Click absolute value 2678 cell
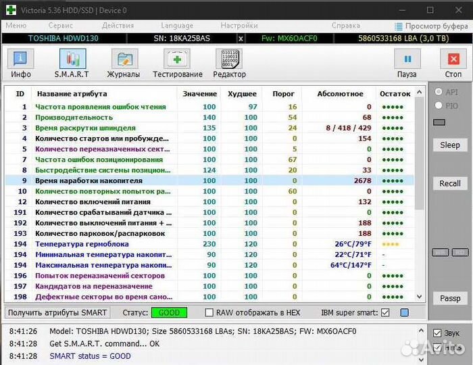Image resolution: width=473 pixels, height=365 pixels. pyautogui.click(x=363, y=180)
